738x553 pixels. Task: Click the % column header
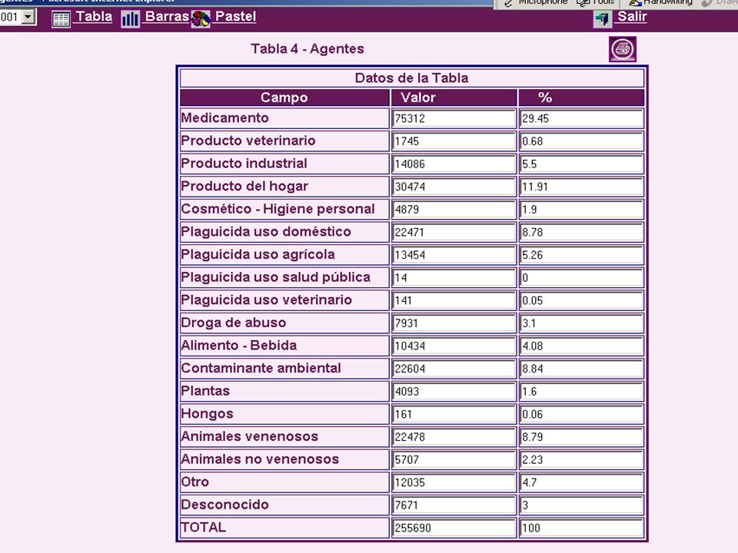coord(581,98)
